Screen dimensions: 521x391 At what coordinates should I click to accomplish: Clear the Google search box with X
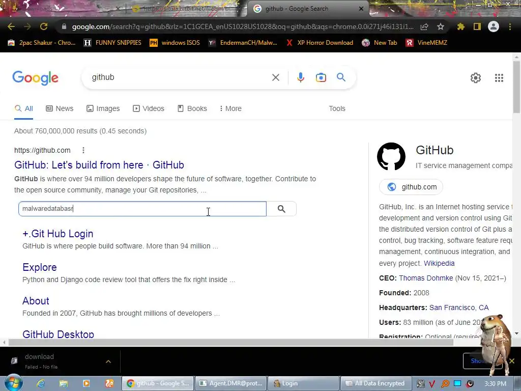coord(275,77)
